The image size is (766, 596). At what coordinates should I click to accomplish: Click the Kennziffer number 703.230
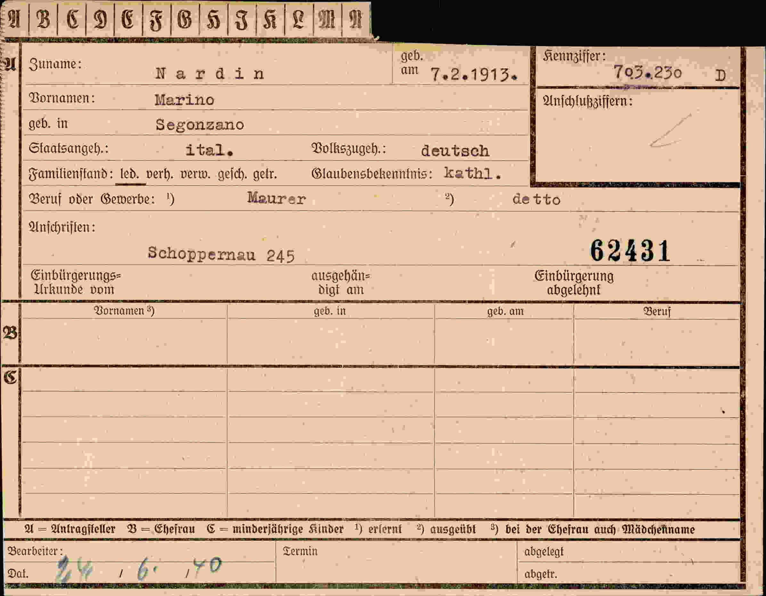pos(647,73)
